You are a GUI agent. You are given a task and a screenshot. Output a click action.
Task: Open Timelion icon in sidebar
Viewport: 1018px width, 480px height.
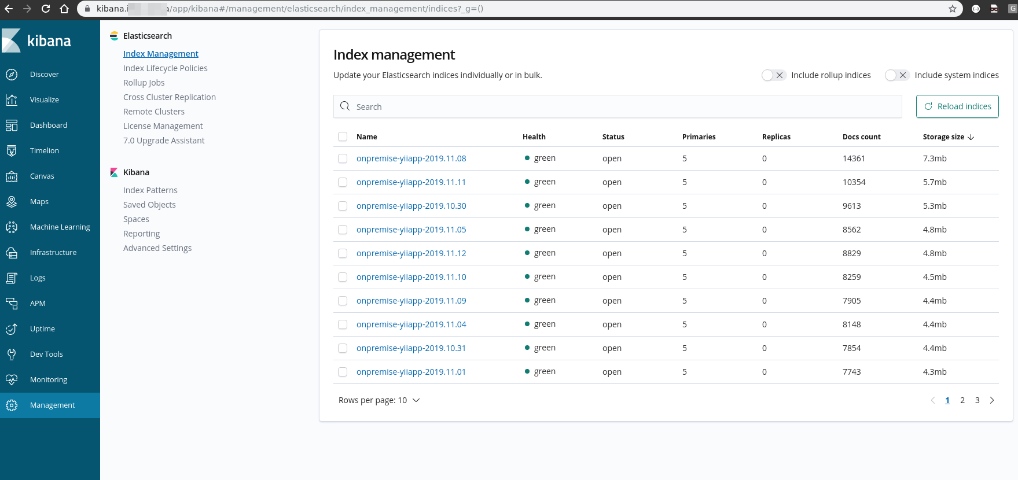[x=11, y=150]
